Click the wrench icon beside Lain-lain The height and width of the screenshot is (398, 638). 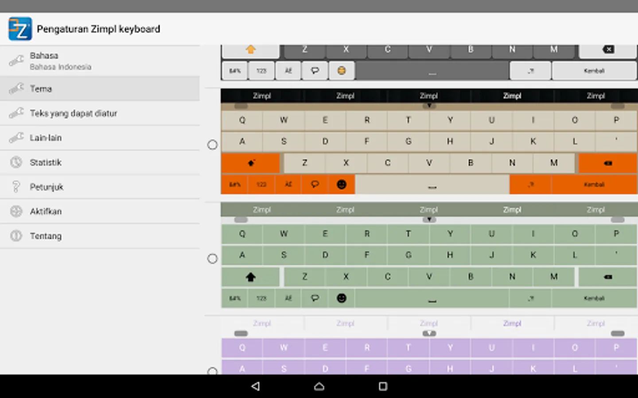(x=16, y=138)
